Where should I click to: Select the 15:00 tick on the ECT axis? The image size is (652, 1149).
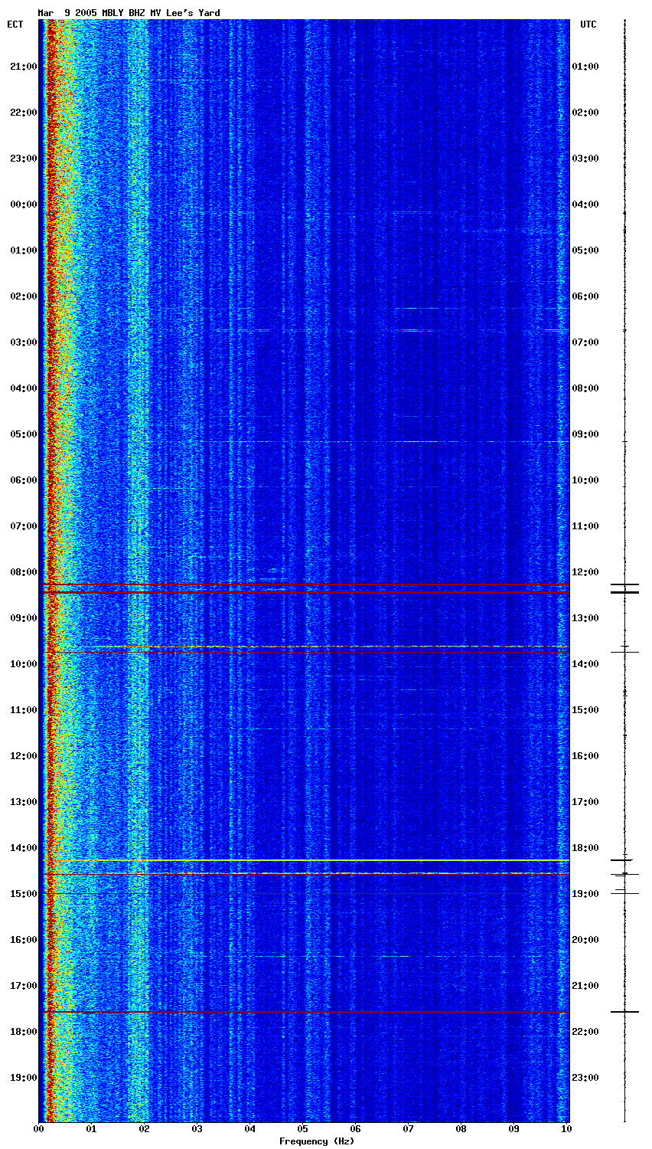coord(23,894)
